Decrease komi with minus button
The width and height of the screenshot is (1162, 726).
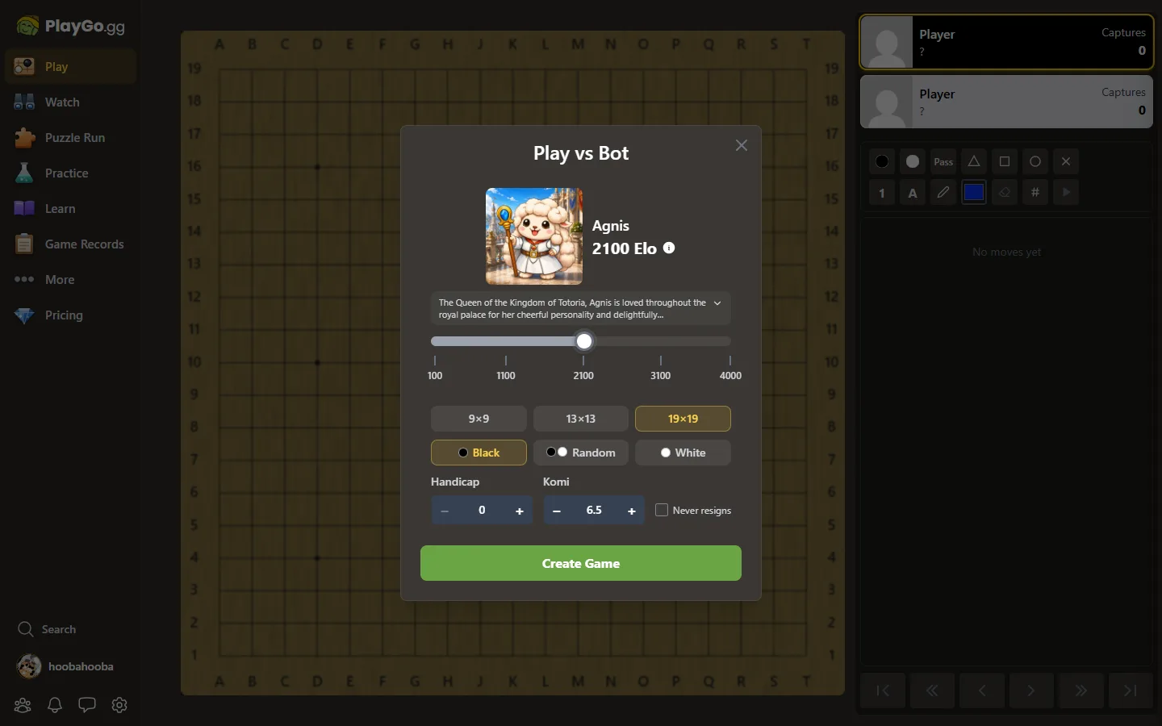click(557, 511)
